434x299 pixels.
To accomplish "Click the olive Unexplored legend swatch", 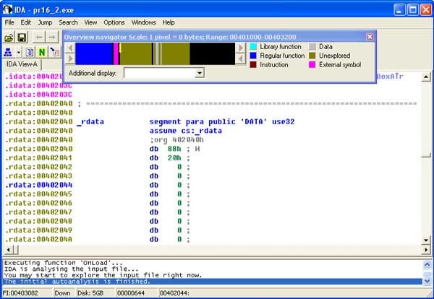I will point(312,56).
